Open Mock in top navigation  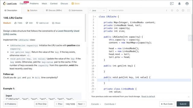point(44,4)
